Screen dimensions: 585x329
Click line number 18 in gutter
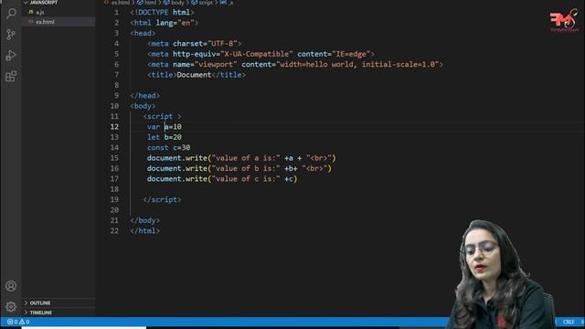pos(114,189)
